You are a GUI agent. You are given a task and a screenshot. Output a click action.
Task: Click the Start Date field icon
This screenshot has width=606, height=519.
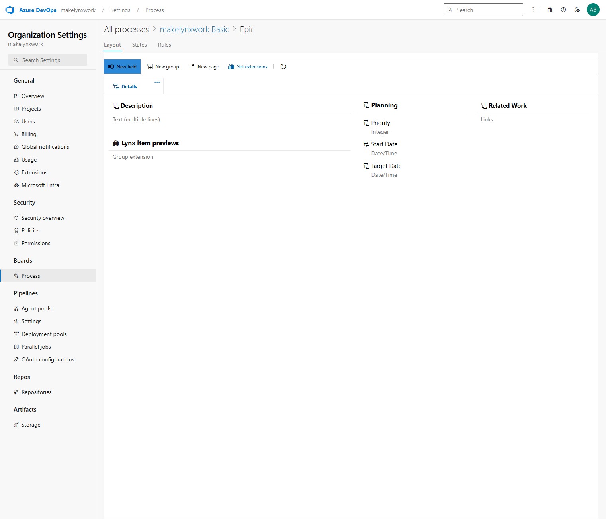point(366,144)
